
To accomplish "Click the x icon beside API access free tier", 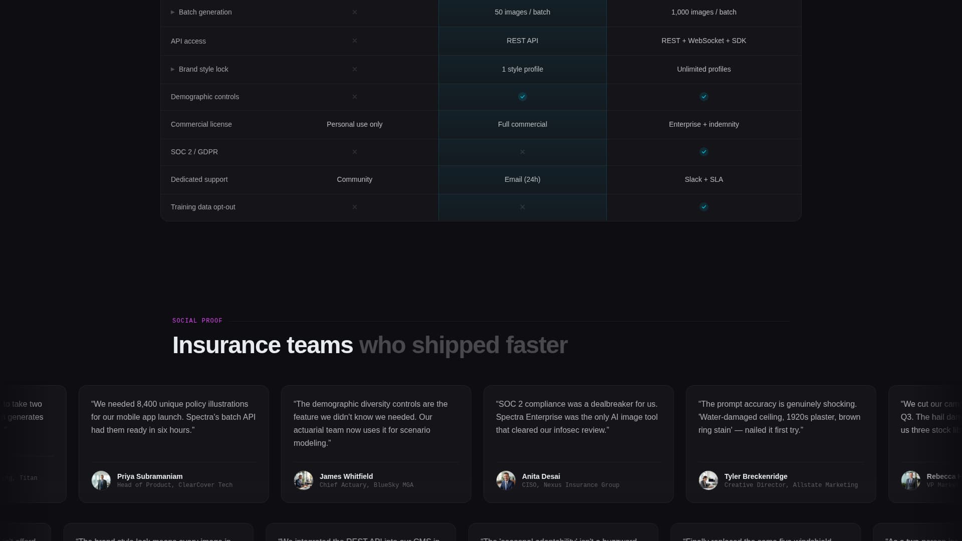I will 354,41.
